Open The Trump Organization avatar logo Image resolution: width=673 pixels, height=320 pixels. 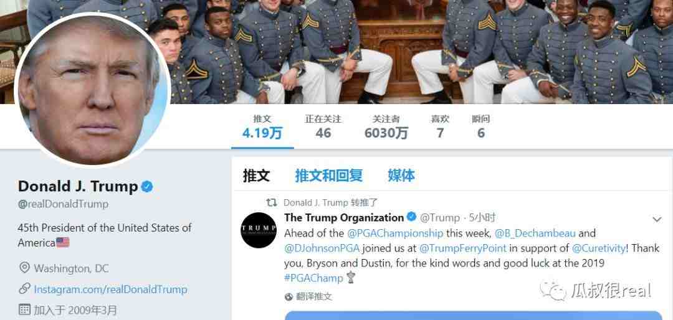[259, 230]
